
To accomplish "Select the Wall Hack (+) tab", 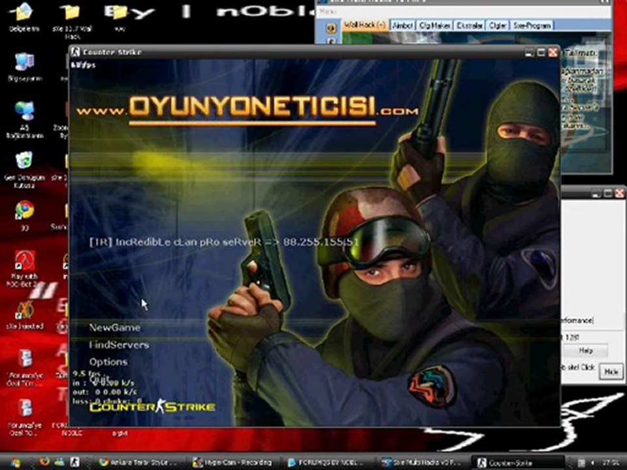I will point(364,25).
